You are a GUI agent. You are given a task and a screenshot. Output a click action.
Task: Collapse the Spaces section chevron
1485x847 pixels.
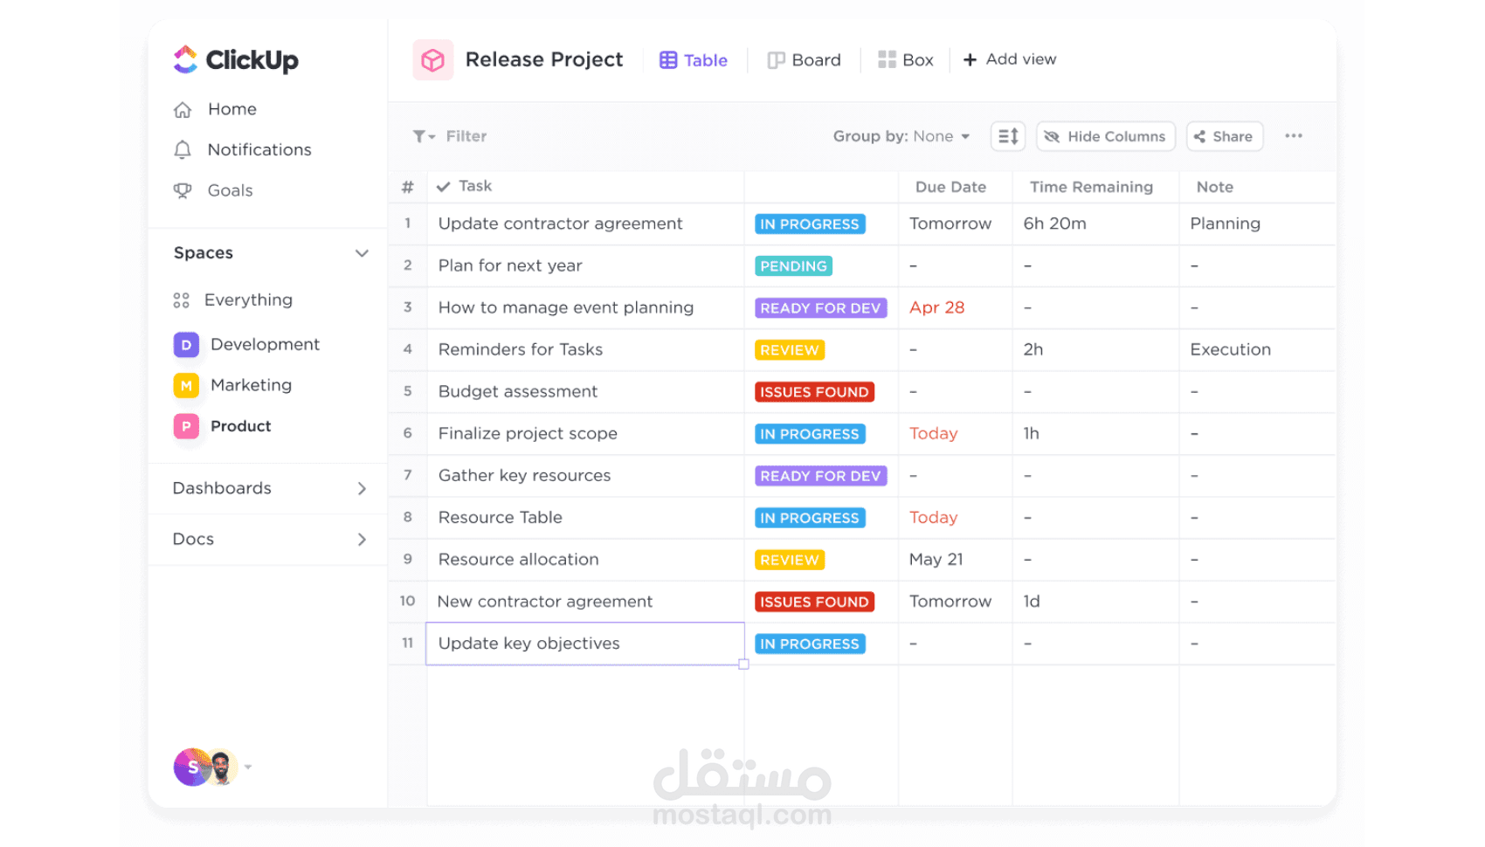pyautogui.click(x=362, y=253)
